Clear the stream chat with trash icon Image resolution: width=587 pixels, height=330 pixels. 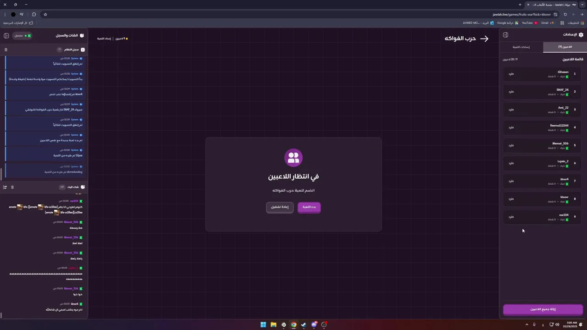point(12,187)
